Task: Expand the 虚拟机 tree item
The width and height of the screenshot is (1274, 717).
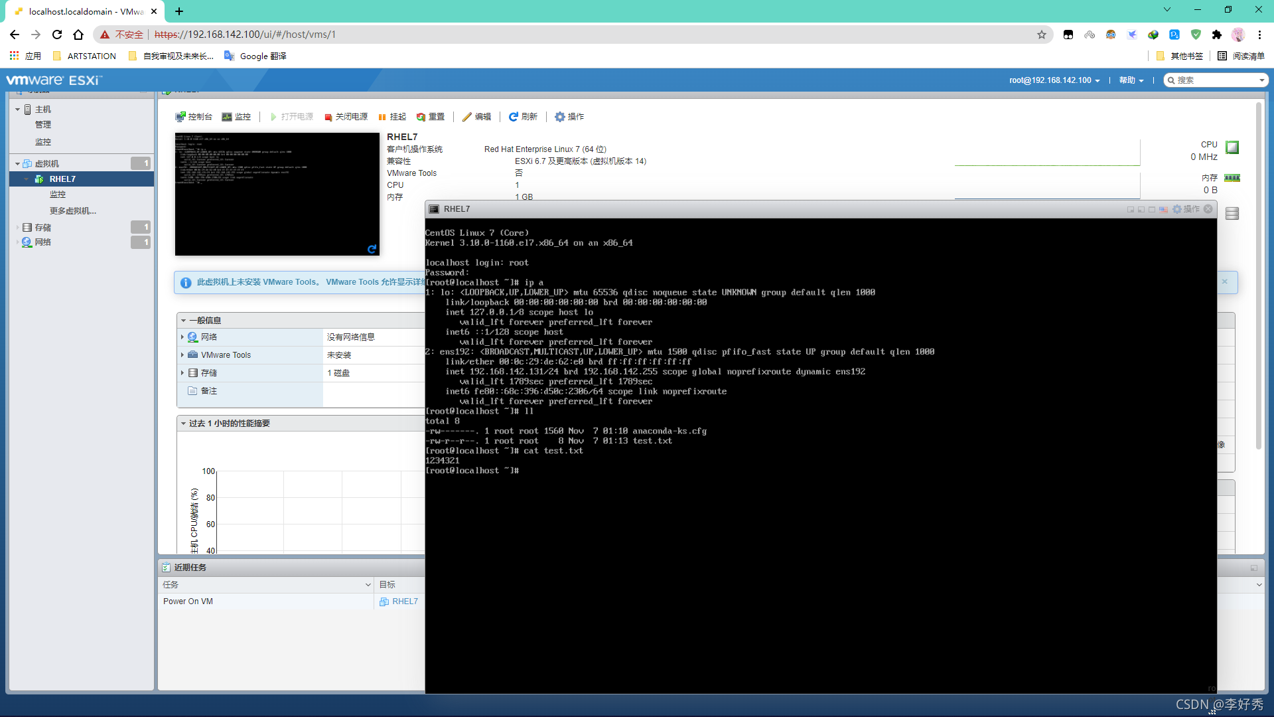Action: [19, 163]
